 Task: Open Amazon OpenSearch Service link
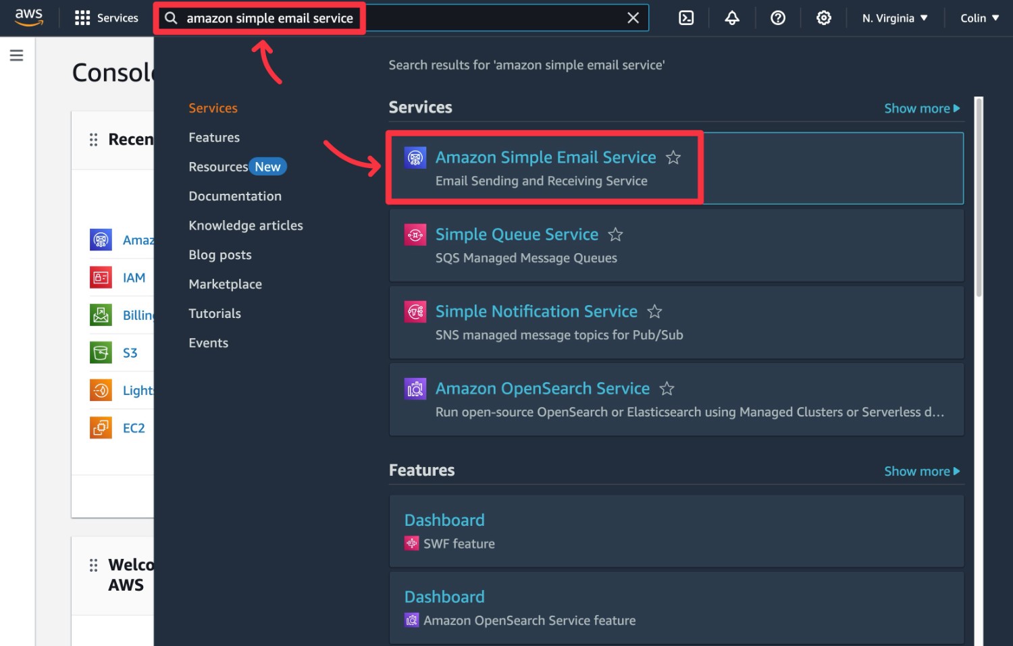point(542,388)
